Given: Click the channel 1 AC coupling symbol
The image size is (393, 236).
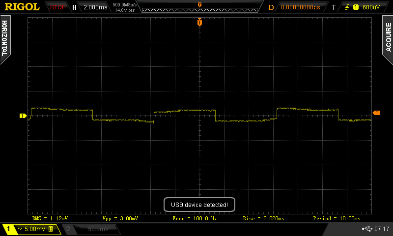Looking at the screenshot, I should pyautogui.click(x=20, y=229).
